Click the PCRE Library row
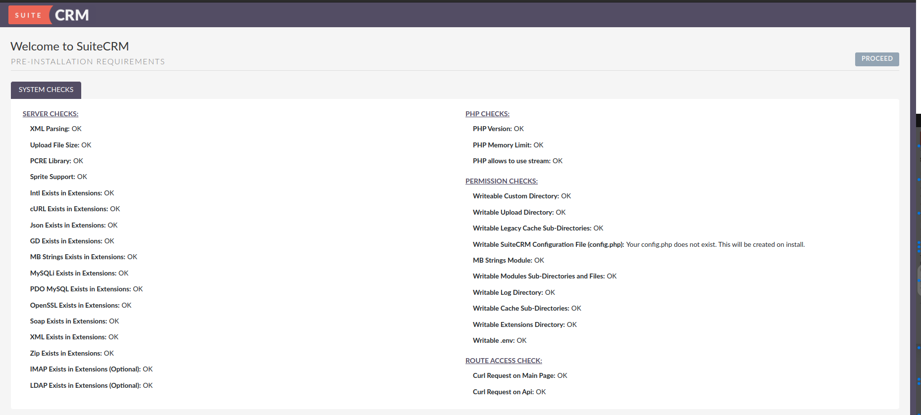This screenshot has width=921, height=415. point(56,161)
